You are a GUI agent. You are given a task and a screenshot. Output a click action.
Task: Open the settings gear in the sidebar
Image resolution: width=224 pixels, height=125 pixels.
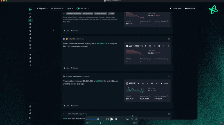pos(30,107)
